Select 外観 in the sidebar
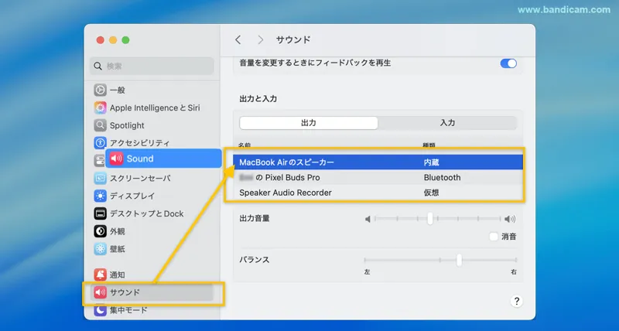Viewport: 619px width, 331px height. [118, 231]
